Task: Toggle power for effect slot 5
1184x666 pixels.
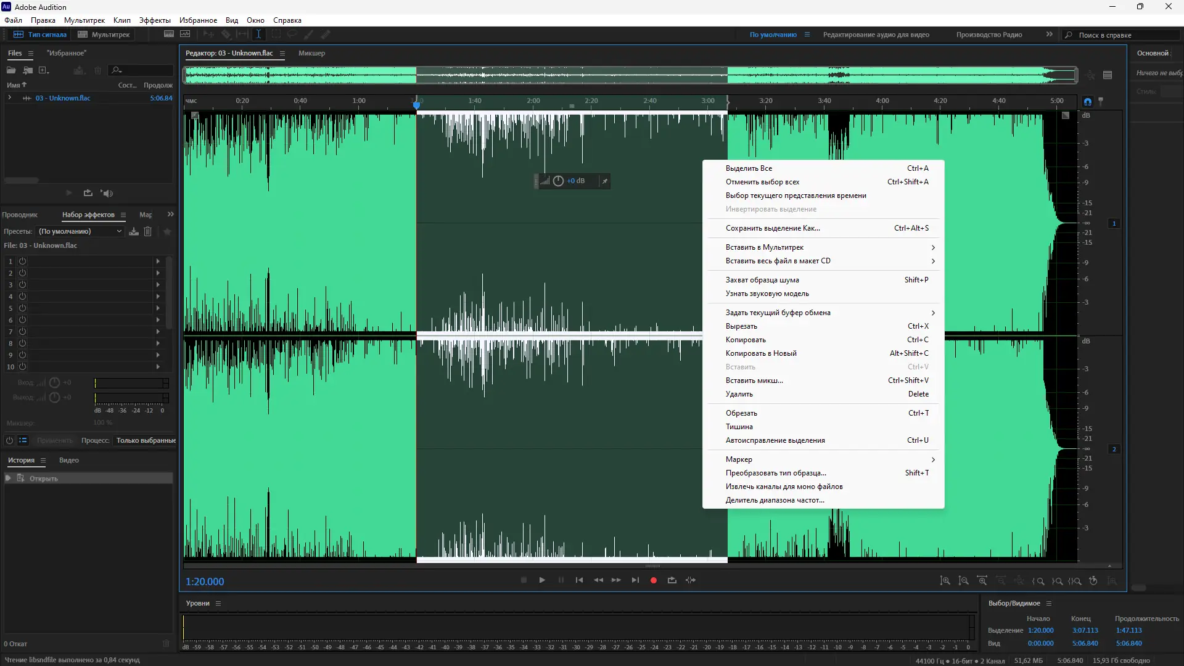Action: (22, 308)
